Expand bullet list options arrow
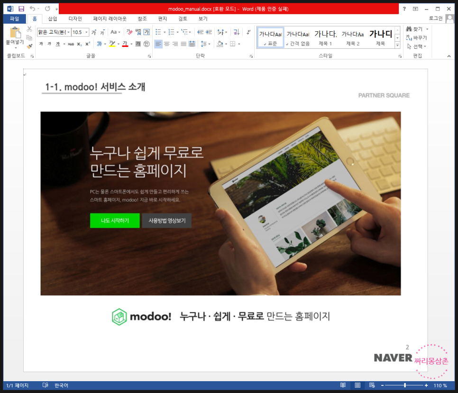The image size is (458, 393). 165,32
